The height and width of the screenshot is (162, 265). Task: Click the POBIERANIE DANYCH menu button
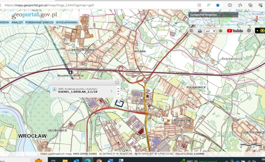39,22
